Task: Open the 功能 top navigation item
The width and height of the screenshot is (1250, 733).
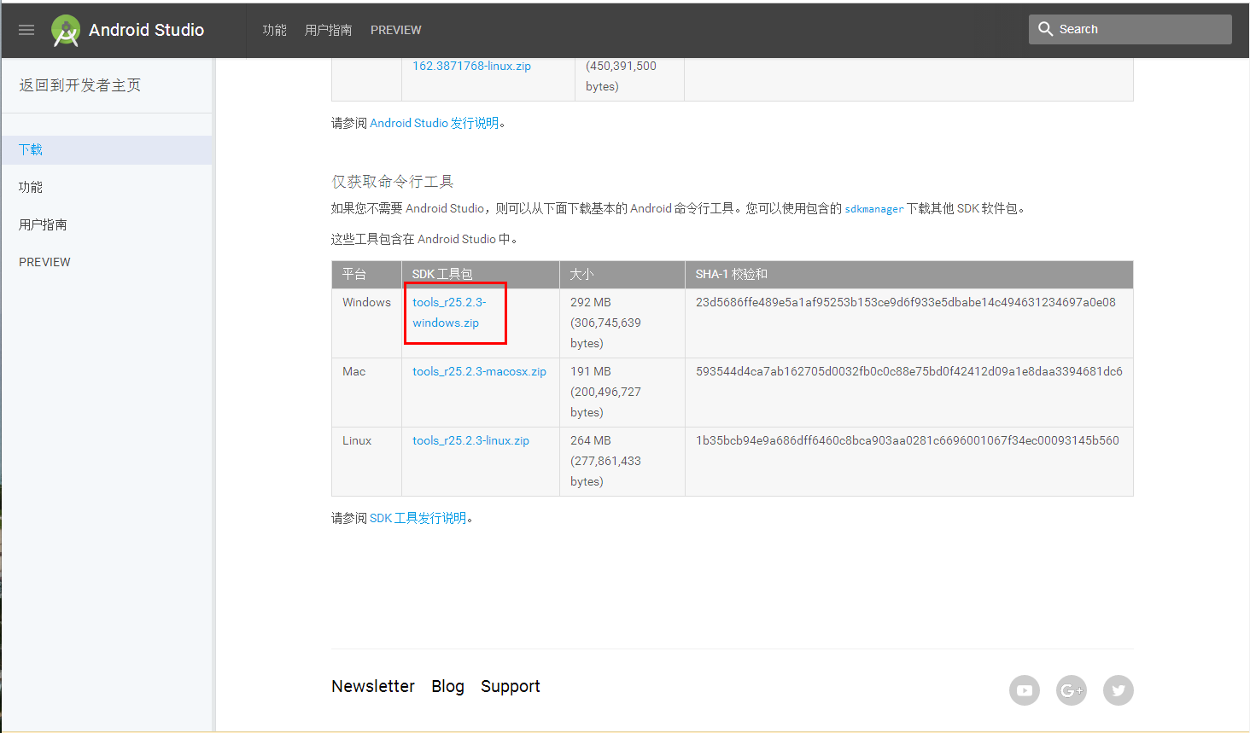Action: pos(275,30)
